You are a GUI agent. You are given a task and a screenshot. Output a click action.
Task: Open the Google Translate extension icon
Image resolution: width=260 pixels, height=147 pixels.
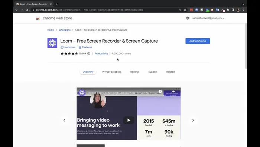[217, 10]
